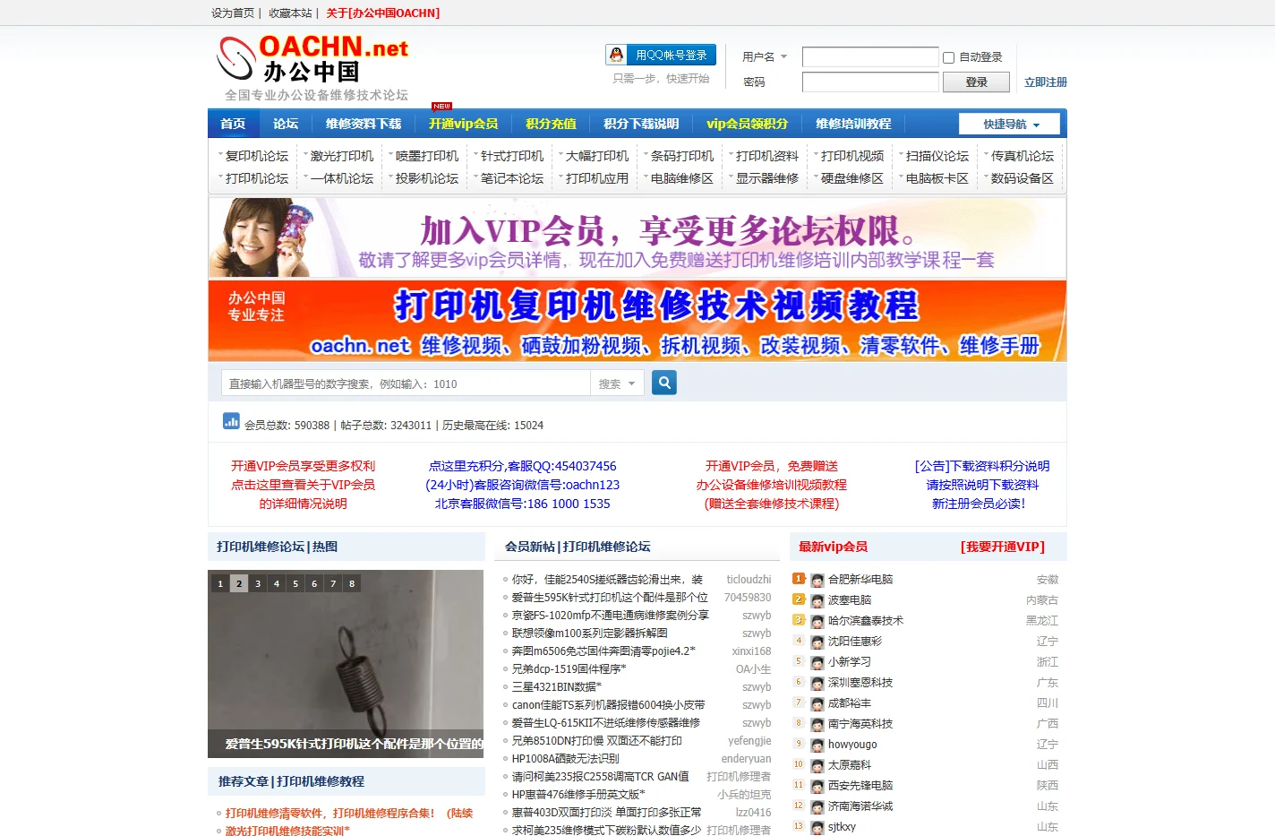The height and width of the screenshot is (836, 1275).
Task: Open the 扫描仪论坛 category link
Action: point(937,156)
